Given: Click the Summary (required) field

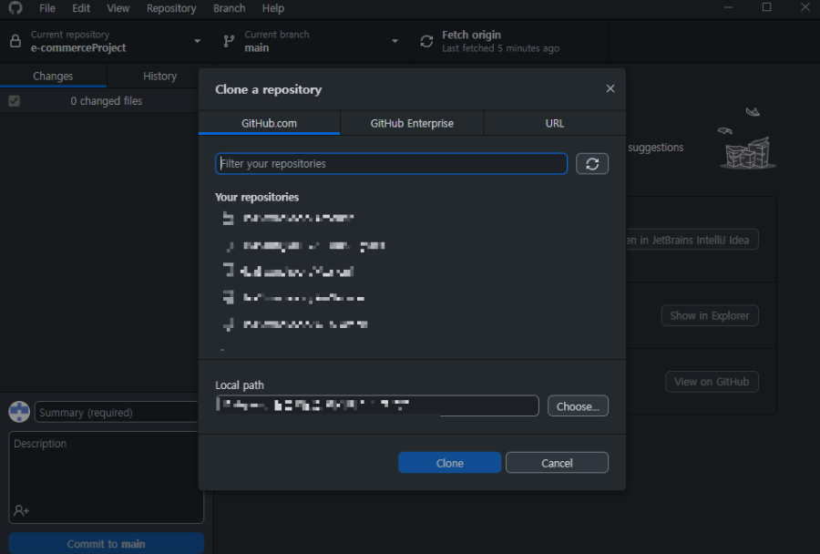Looking at the screenshot, I should [x=116, y=412].
